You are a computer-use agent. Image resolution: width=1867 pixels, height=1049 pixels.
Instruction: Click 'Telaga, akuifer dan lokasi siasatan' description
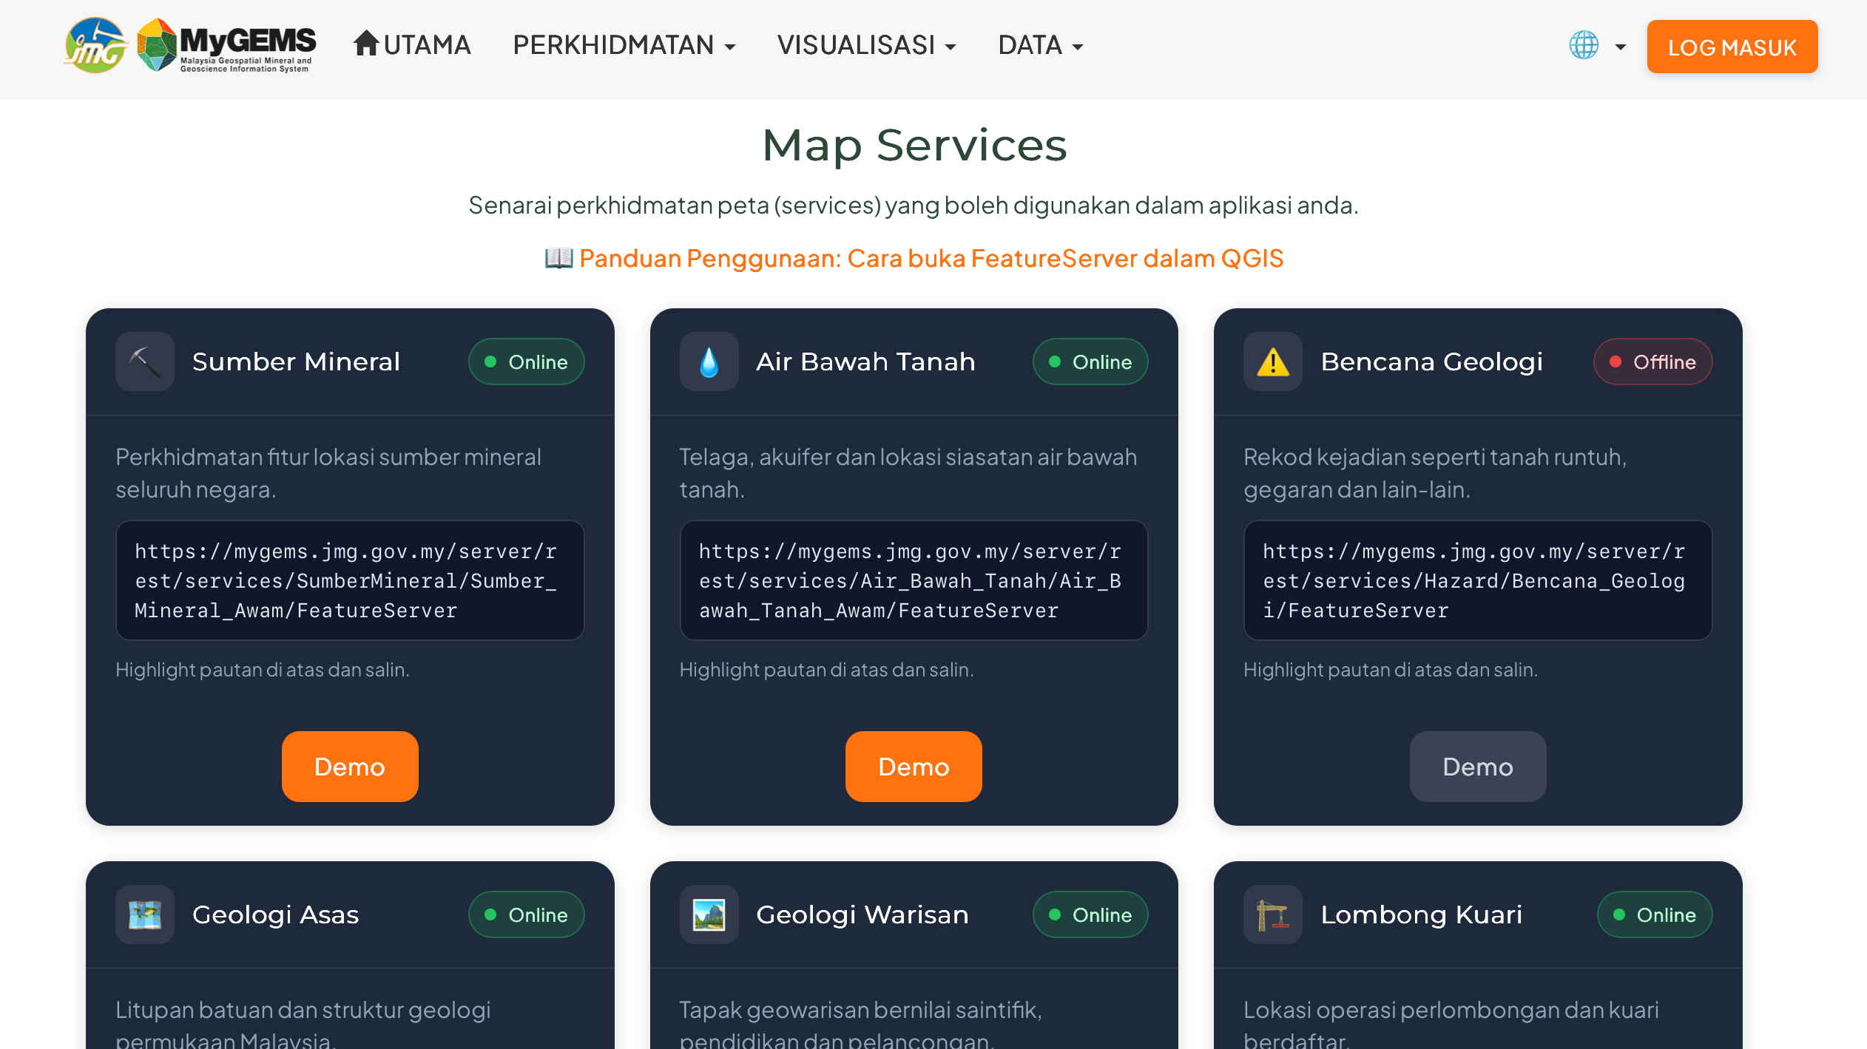click(908, 473)
